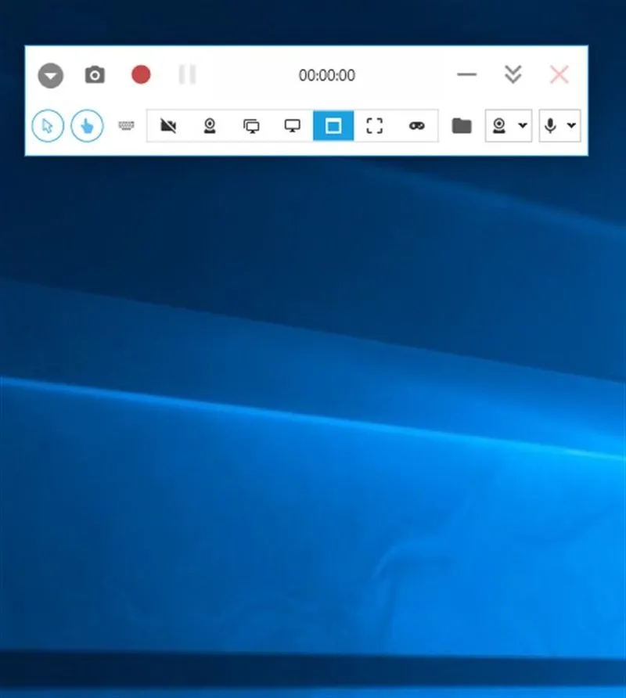626x698 pixels.
Task: Open the microphone selection dropdown
Action: coord(570,126)
